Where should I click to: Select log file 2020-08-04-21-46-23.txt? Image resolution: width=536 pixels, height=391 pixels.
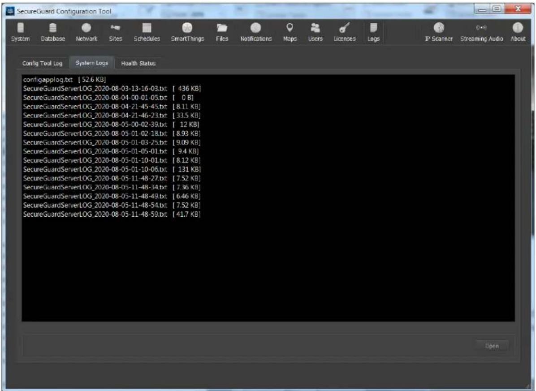point(112,116)
